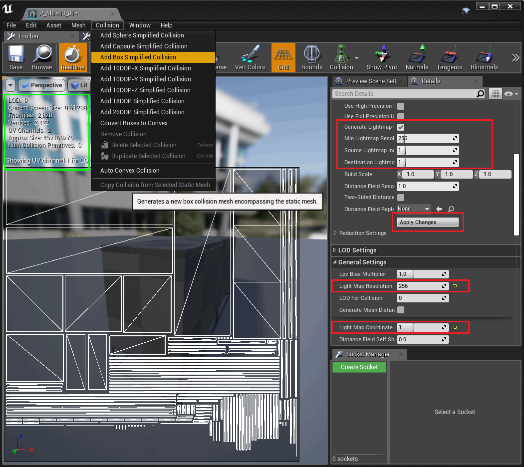Show mesh Binormals
The height and width of the screenshot is (467, 524).
(x=484, y=57)
